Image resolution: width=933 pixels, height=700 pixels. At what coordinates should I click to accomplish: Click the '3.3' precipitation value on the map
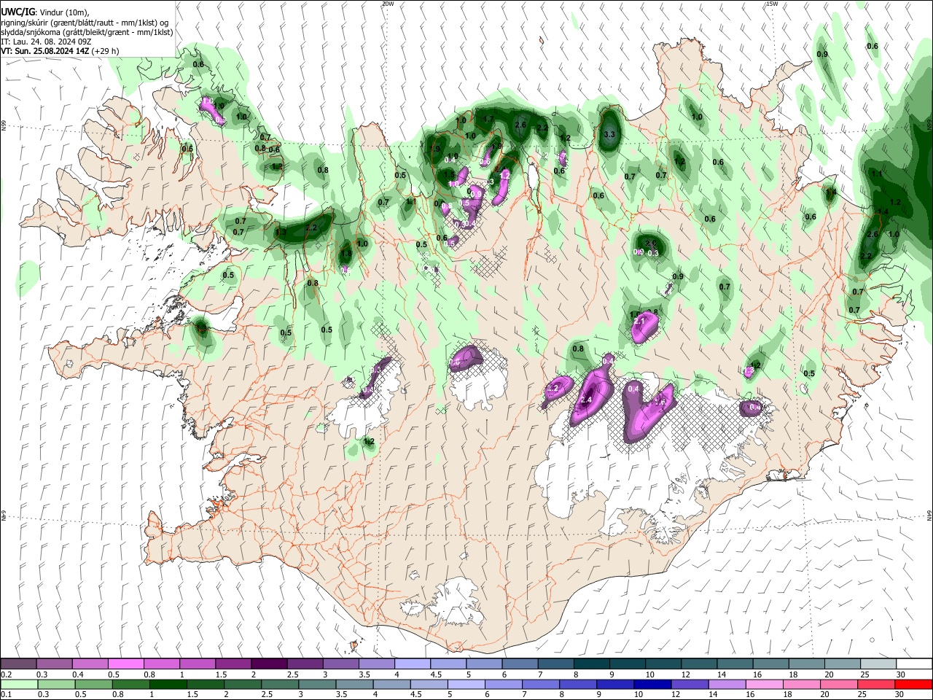[610, 135]
